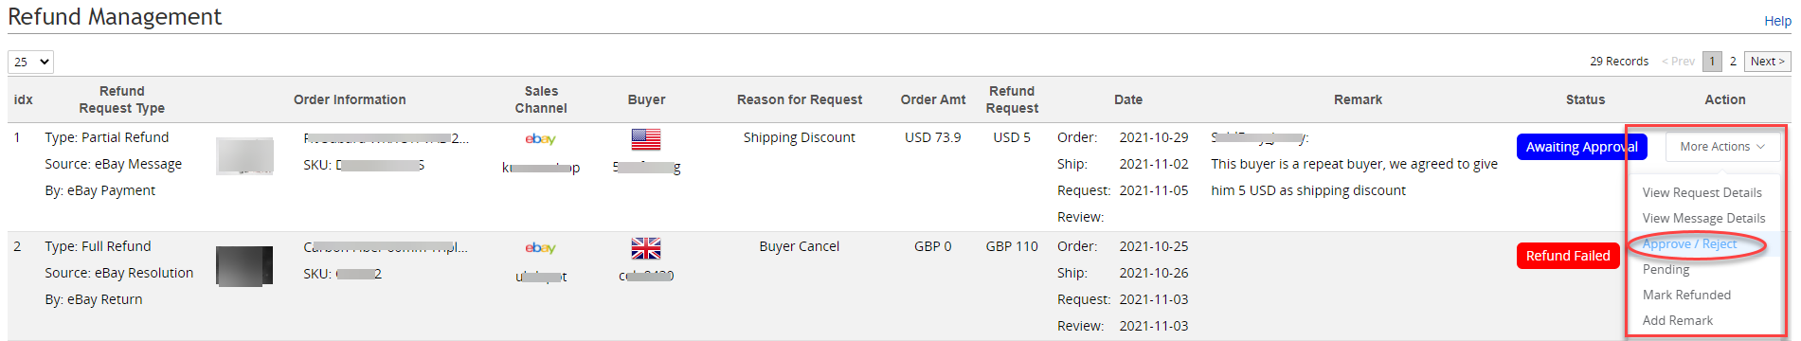Select View Message Details from menu

(x=1703, y=218)
